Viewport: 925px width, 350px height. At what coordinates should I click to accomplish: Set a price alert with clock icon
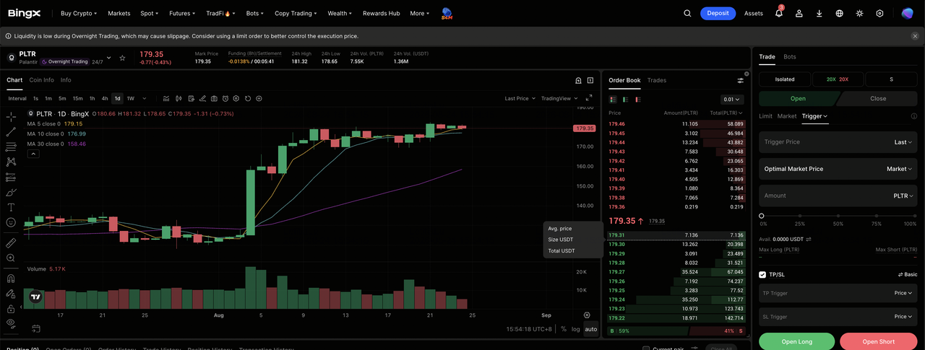tap(225, 98)
